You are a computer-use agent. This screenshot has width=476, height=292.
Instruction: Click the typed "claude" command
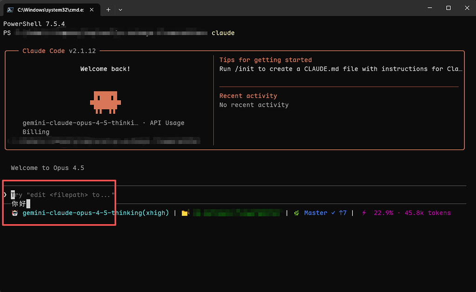point(223,33)
